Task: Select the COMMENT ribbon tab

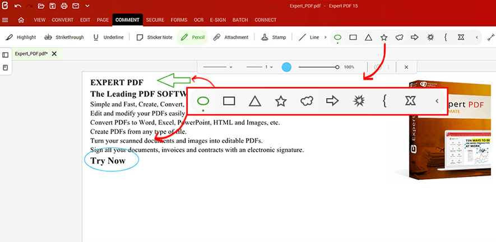Action: [x=127, y=20]
